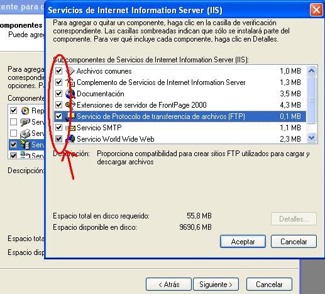Uncheck the Documentación checkbox
The image size is (325, 294).
coord(58,94)
